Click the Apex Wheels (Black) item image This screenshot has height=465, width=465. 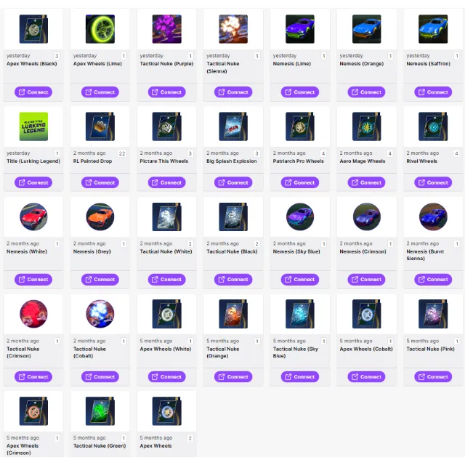33,29
